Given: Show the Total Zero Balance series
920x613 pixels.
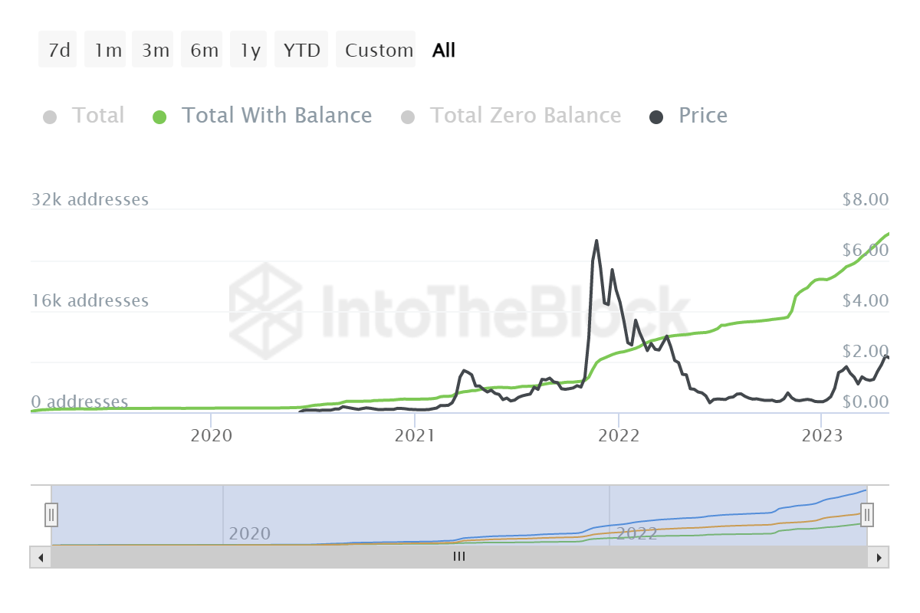Looking at the screenshot, I should [x=525, y=116].
